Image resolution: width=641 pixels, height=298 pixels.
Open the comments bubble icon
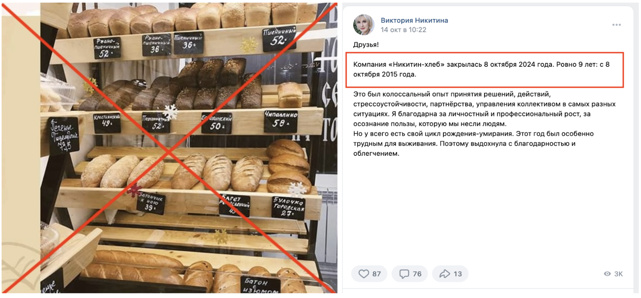pyautogui.click(x=404, y=274)
